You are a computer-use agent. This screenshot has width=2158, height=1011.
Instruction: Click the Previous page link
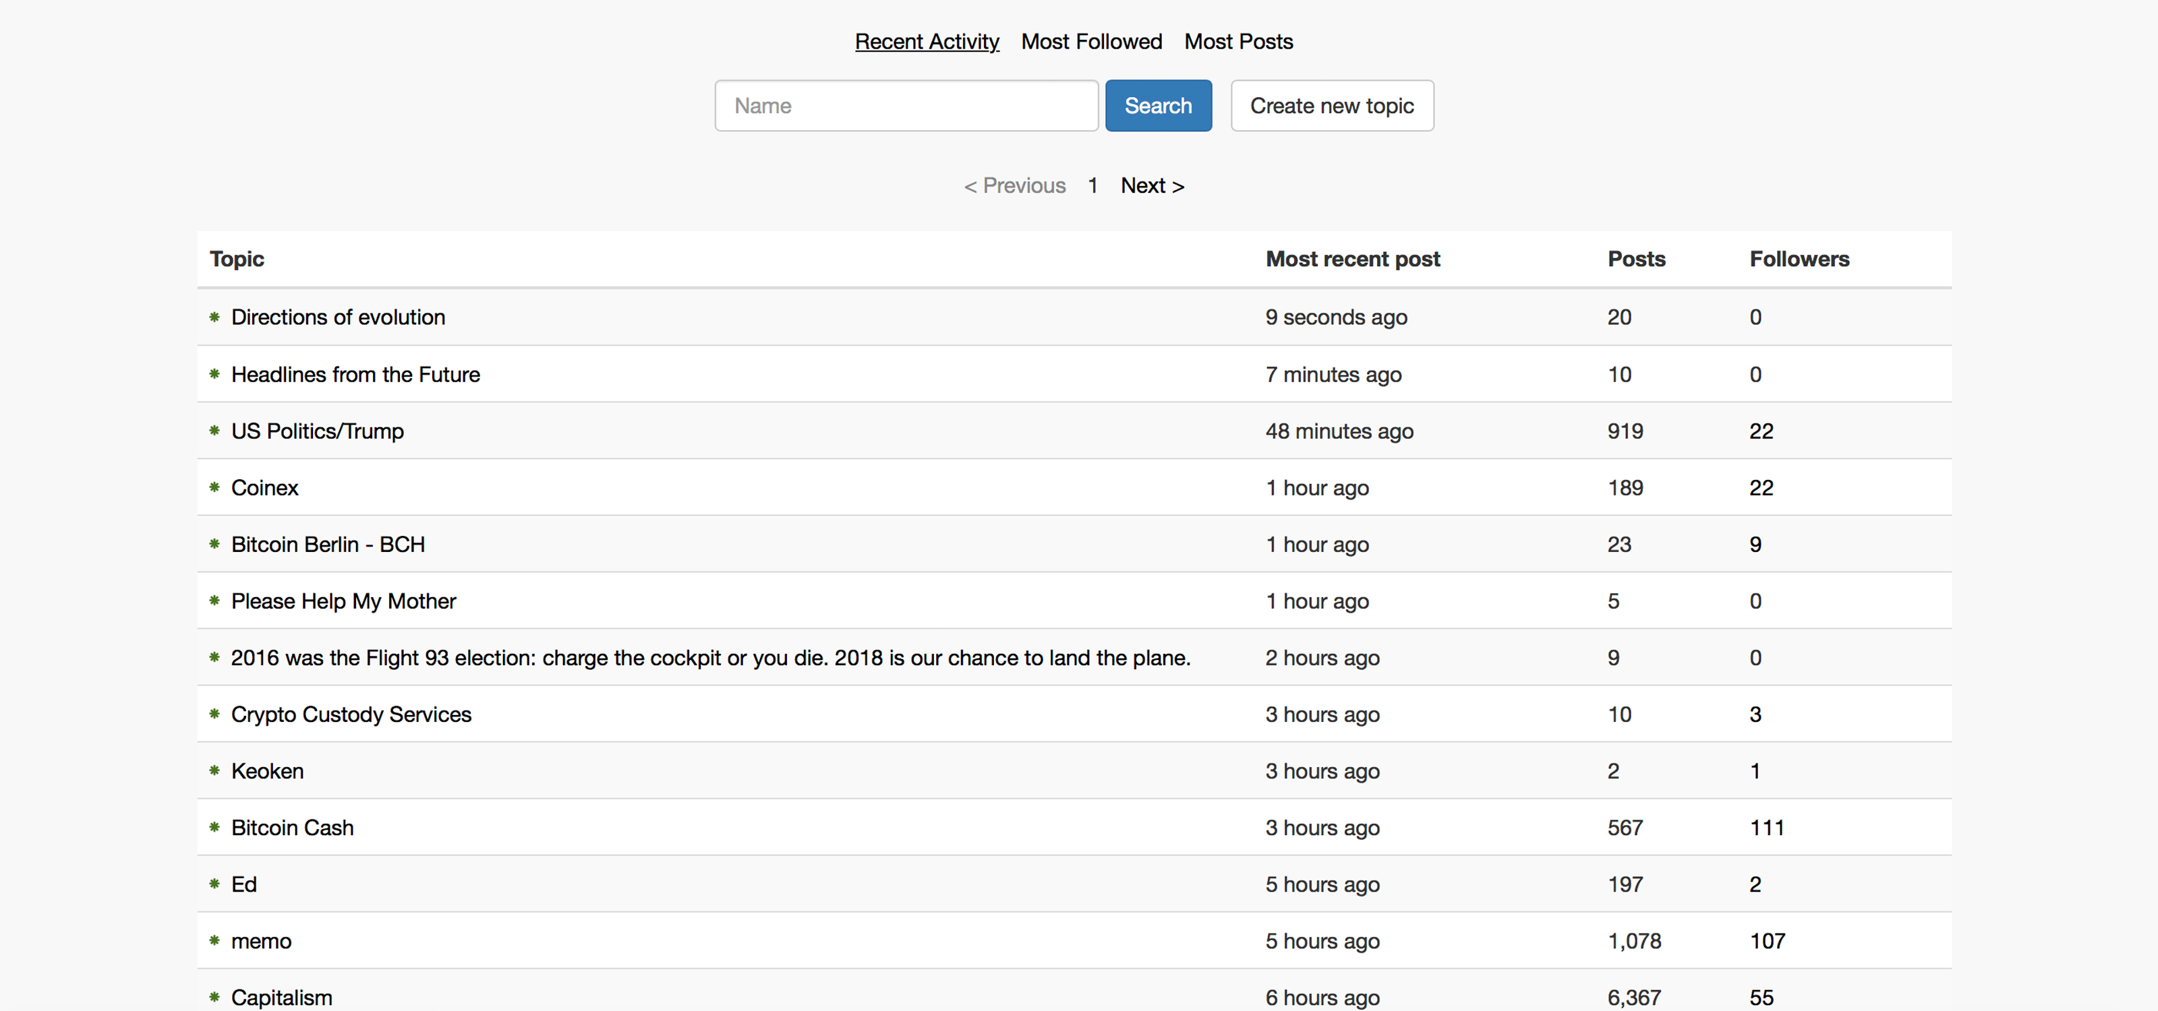[x=1014, y=183]
